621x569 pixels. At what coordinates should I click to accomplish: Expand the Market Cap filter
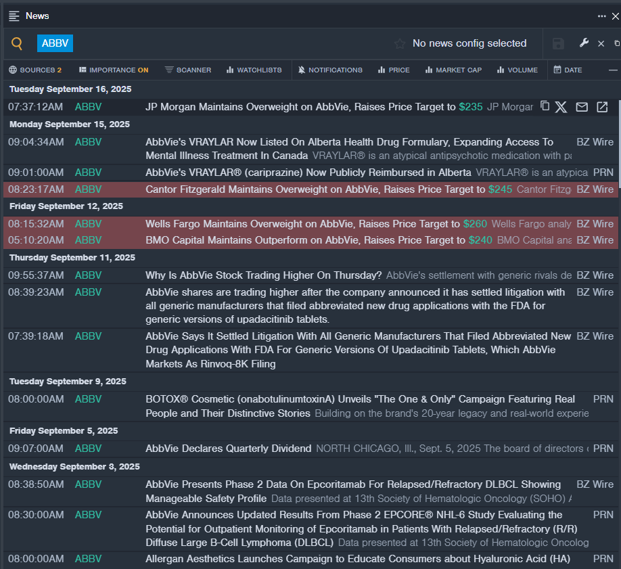(x=453, y=70)
